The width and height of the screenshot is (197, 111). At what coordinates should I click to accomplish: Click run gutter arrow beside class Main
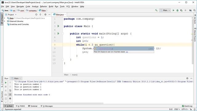click(58, 26)
